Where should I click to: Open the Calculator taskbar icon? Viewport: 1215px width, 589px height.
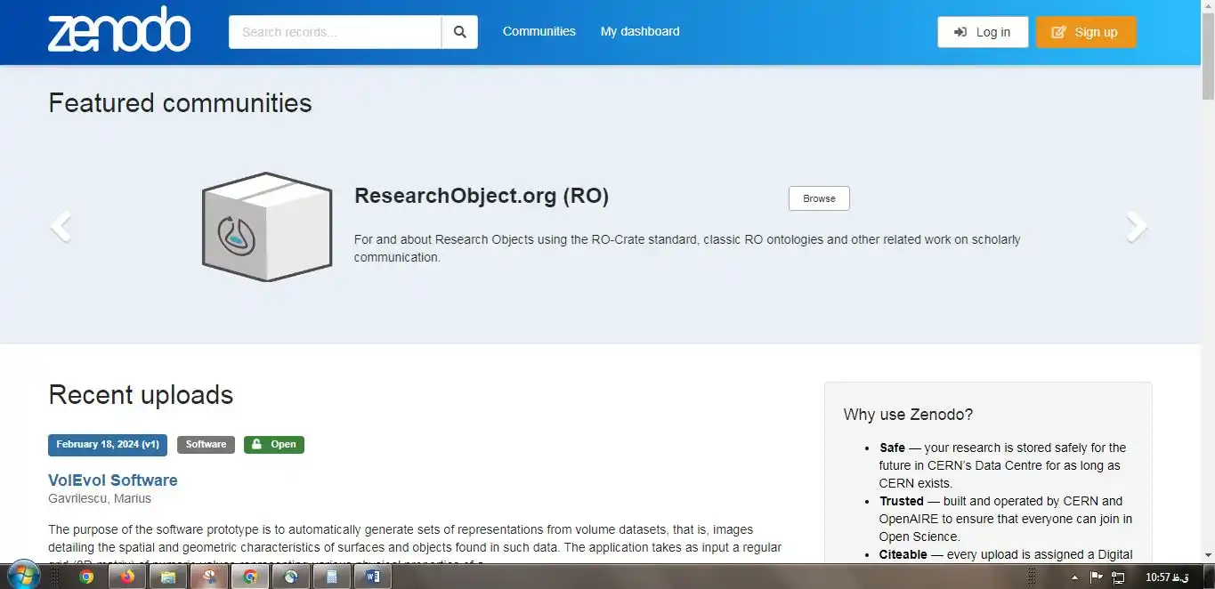(331, 577)
